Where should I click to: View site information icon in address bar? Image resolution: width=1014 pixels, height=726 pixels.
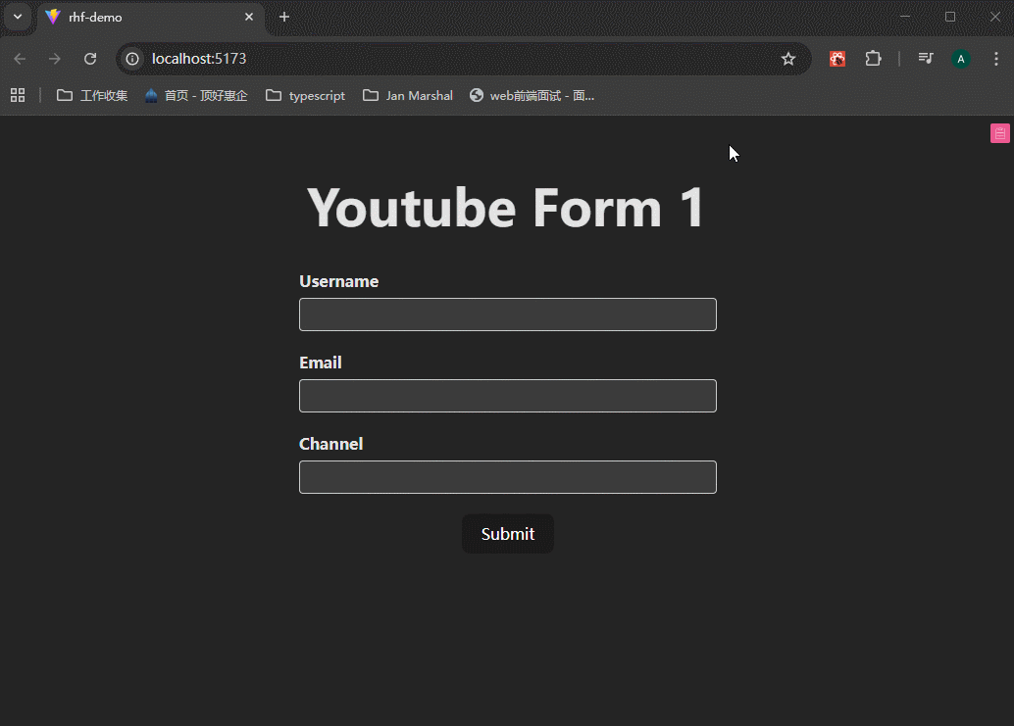click(133, 59)
